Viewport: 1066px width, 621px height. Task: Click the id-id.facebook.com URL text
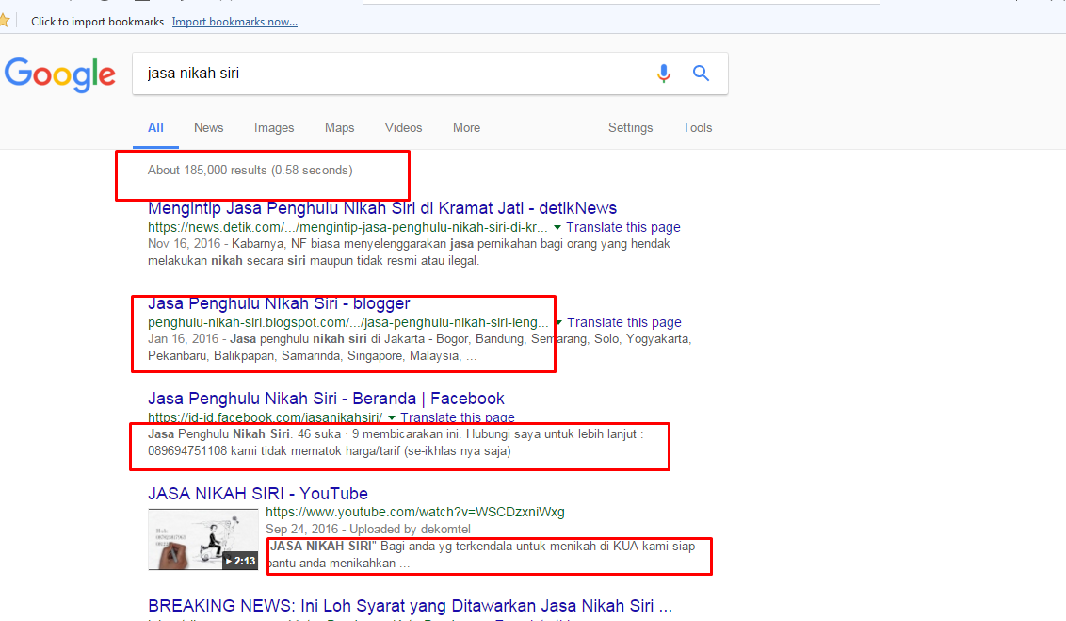[x=266, y=417]
